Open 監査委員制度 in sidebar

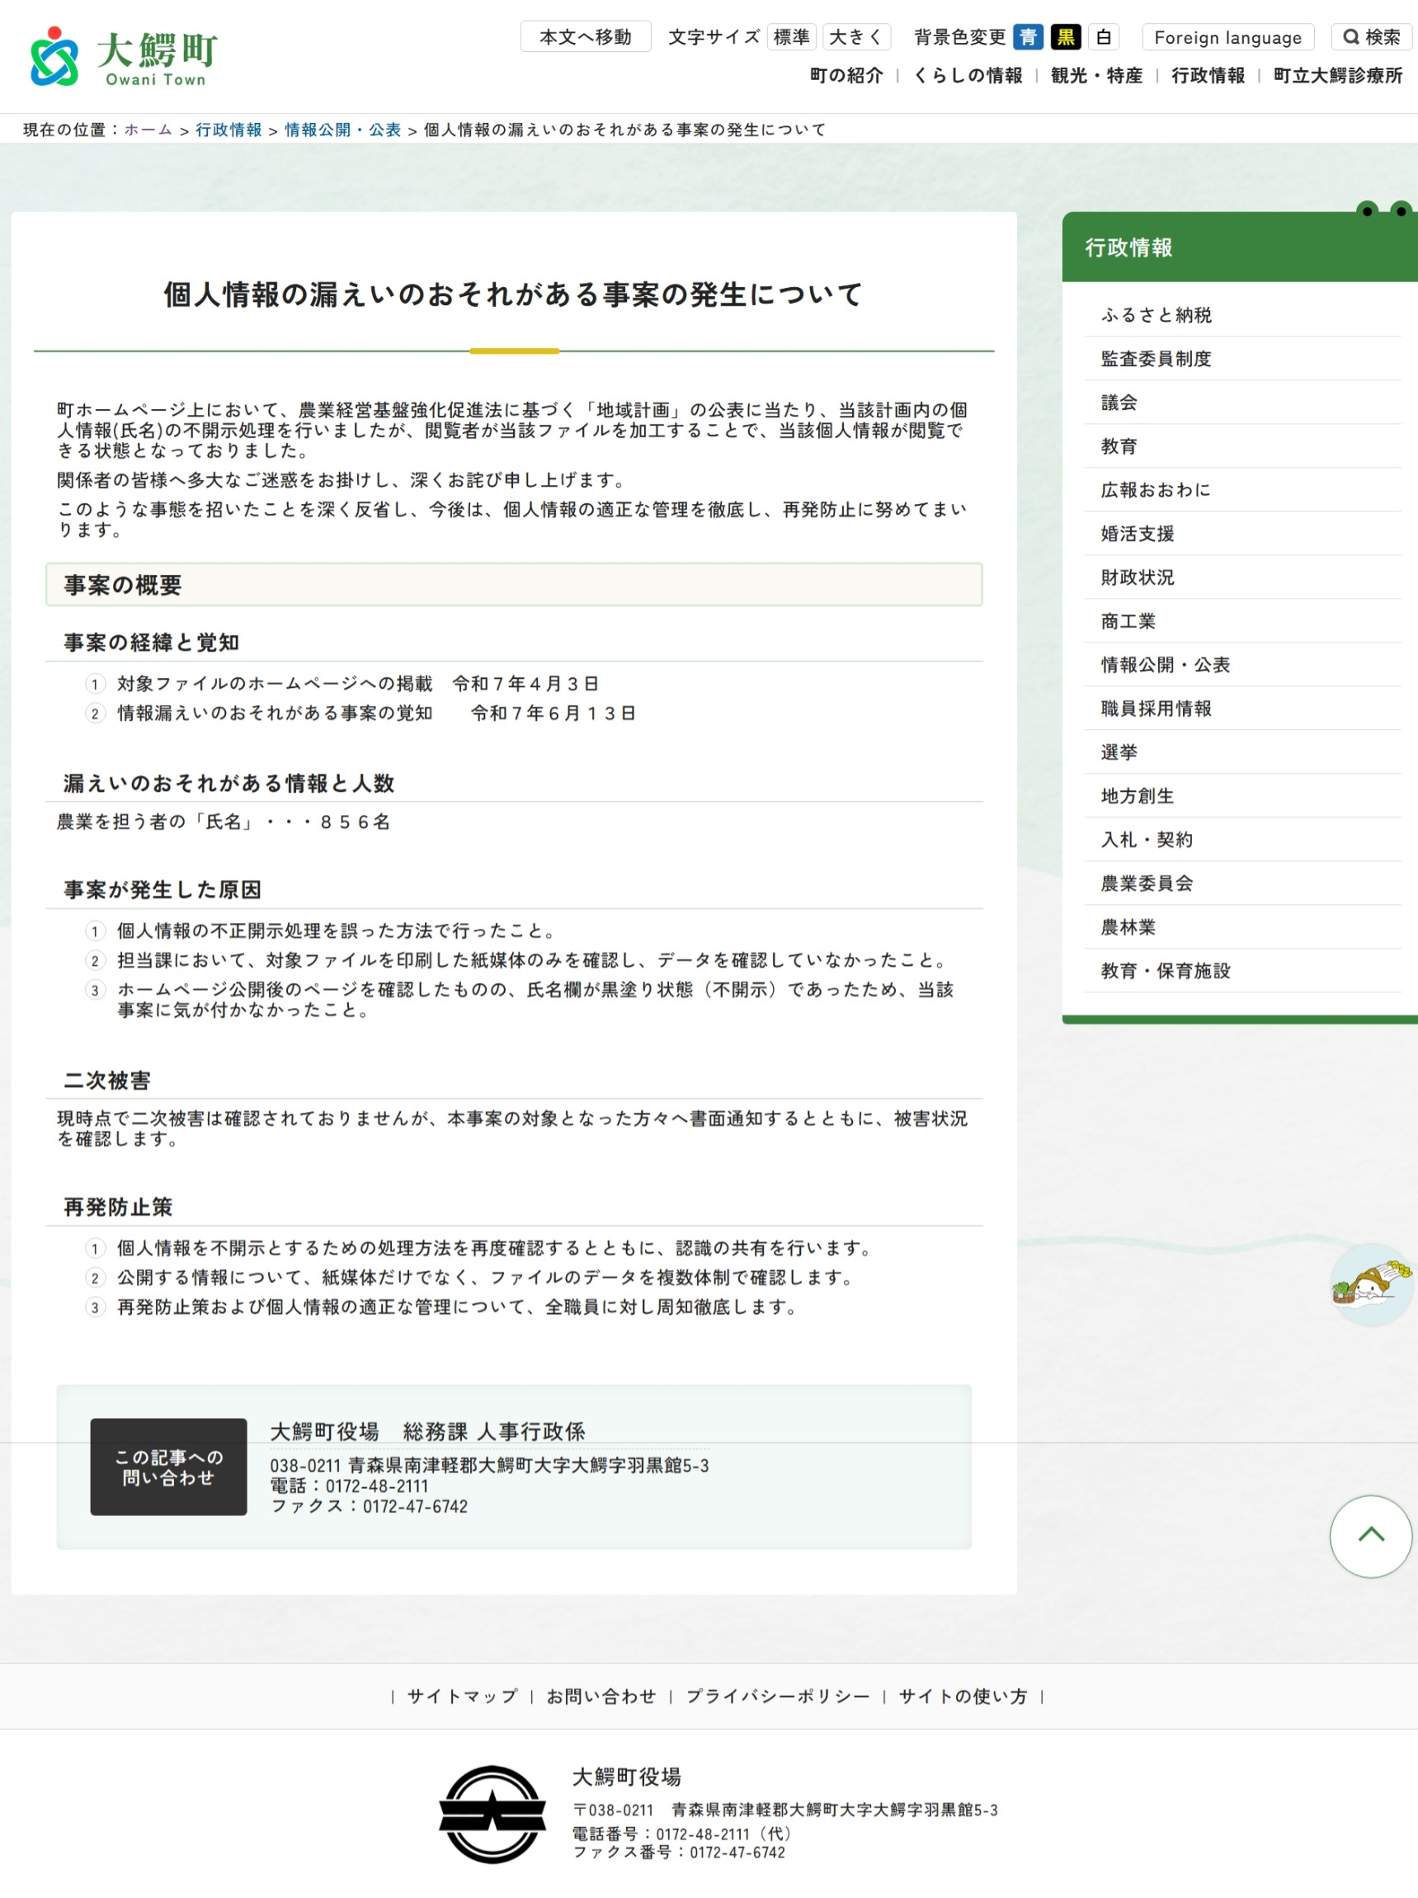click(1242, 359)
